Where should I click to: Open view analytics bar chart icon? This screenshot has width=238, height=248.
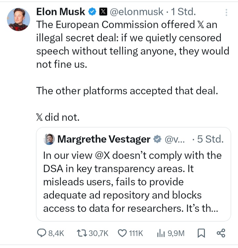click(161, 233)
